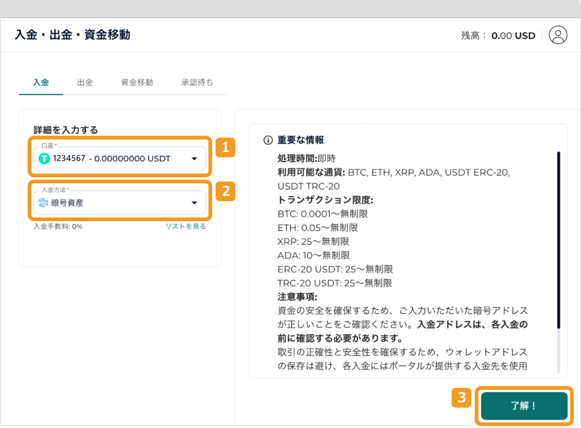The width and height of the screenshot is (581, 428).
Task: Expand the 口座 account dropdown arrow
Action: [x=194, y=159]
